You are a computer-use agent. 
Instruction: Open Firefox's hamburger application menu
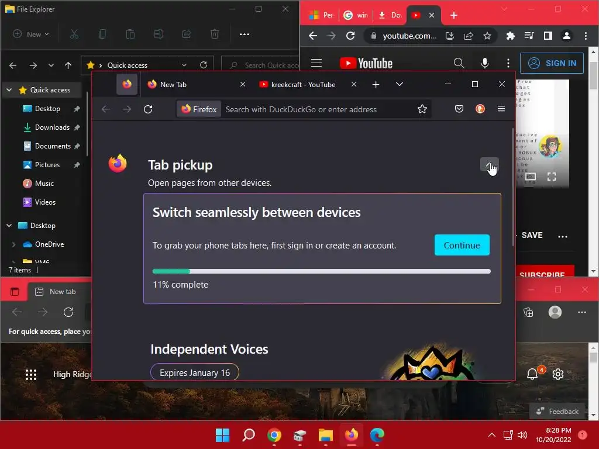coord(501,109)
